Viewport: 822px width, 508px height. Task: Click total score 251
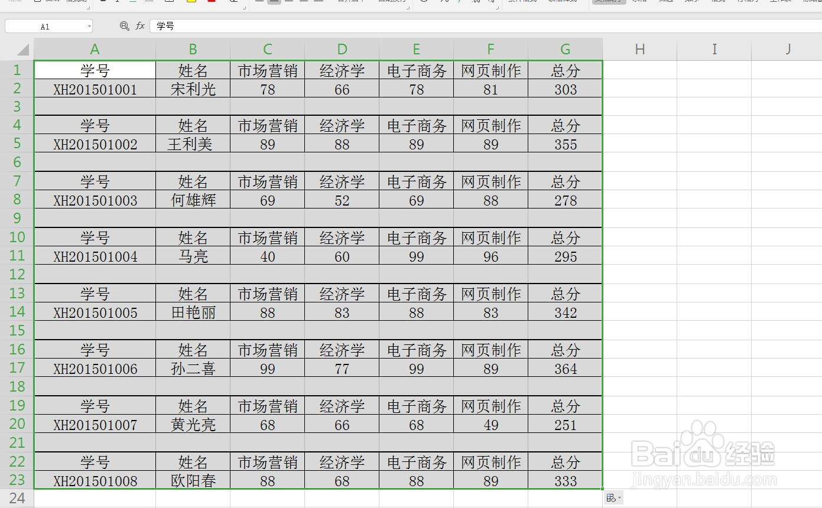566,425
